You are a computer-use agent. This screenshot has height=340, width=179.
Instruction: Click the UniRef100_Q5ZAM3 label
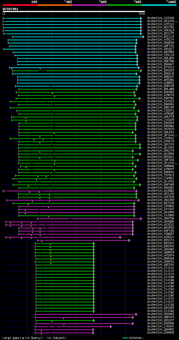click(161, 314)
